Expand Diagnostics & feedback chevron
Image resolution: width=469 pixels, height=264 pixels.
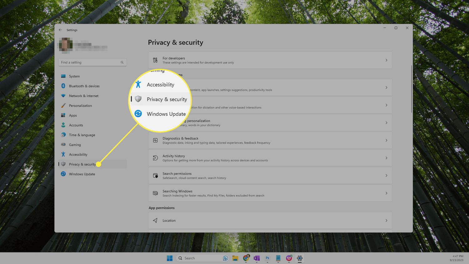(x=386, y=140)
